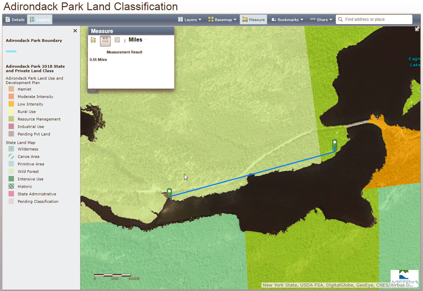Click the Hamlet legend color swatch

coord(11,89)
